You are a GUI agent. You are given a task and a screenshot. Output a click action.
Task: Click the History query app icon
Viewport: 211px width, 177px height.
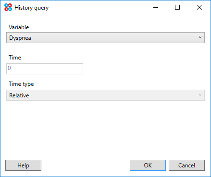coord(8,7)
